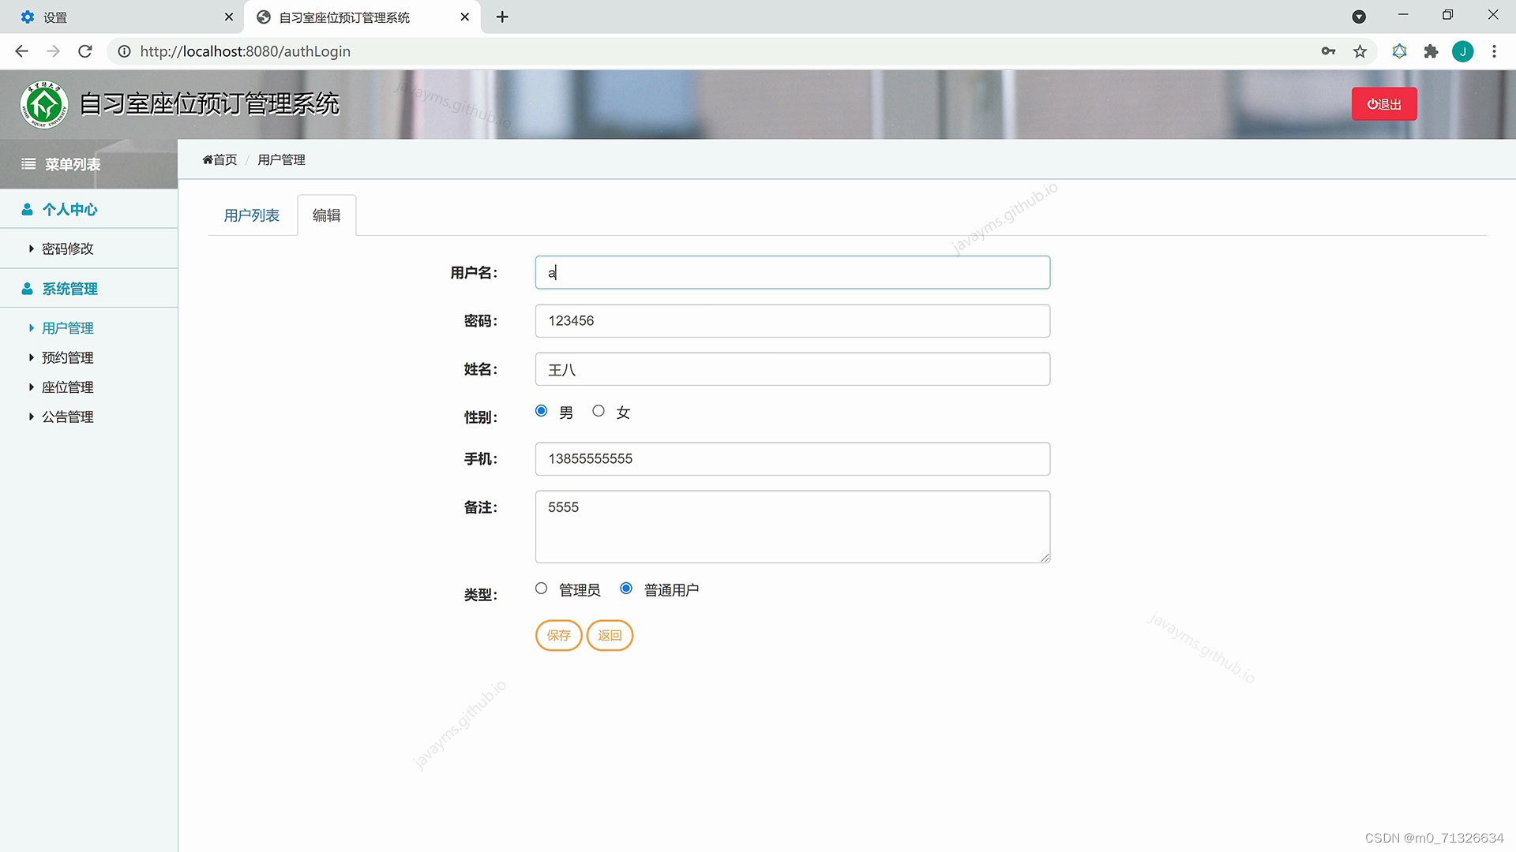The width and height of the screenshot is (1516, 852).
Task: Open 预约管理 sidebar item
Action: 67,358
